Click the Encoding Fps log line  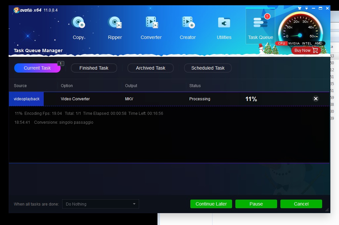(x=89, y=113)
